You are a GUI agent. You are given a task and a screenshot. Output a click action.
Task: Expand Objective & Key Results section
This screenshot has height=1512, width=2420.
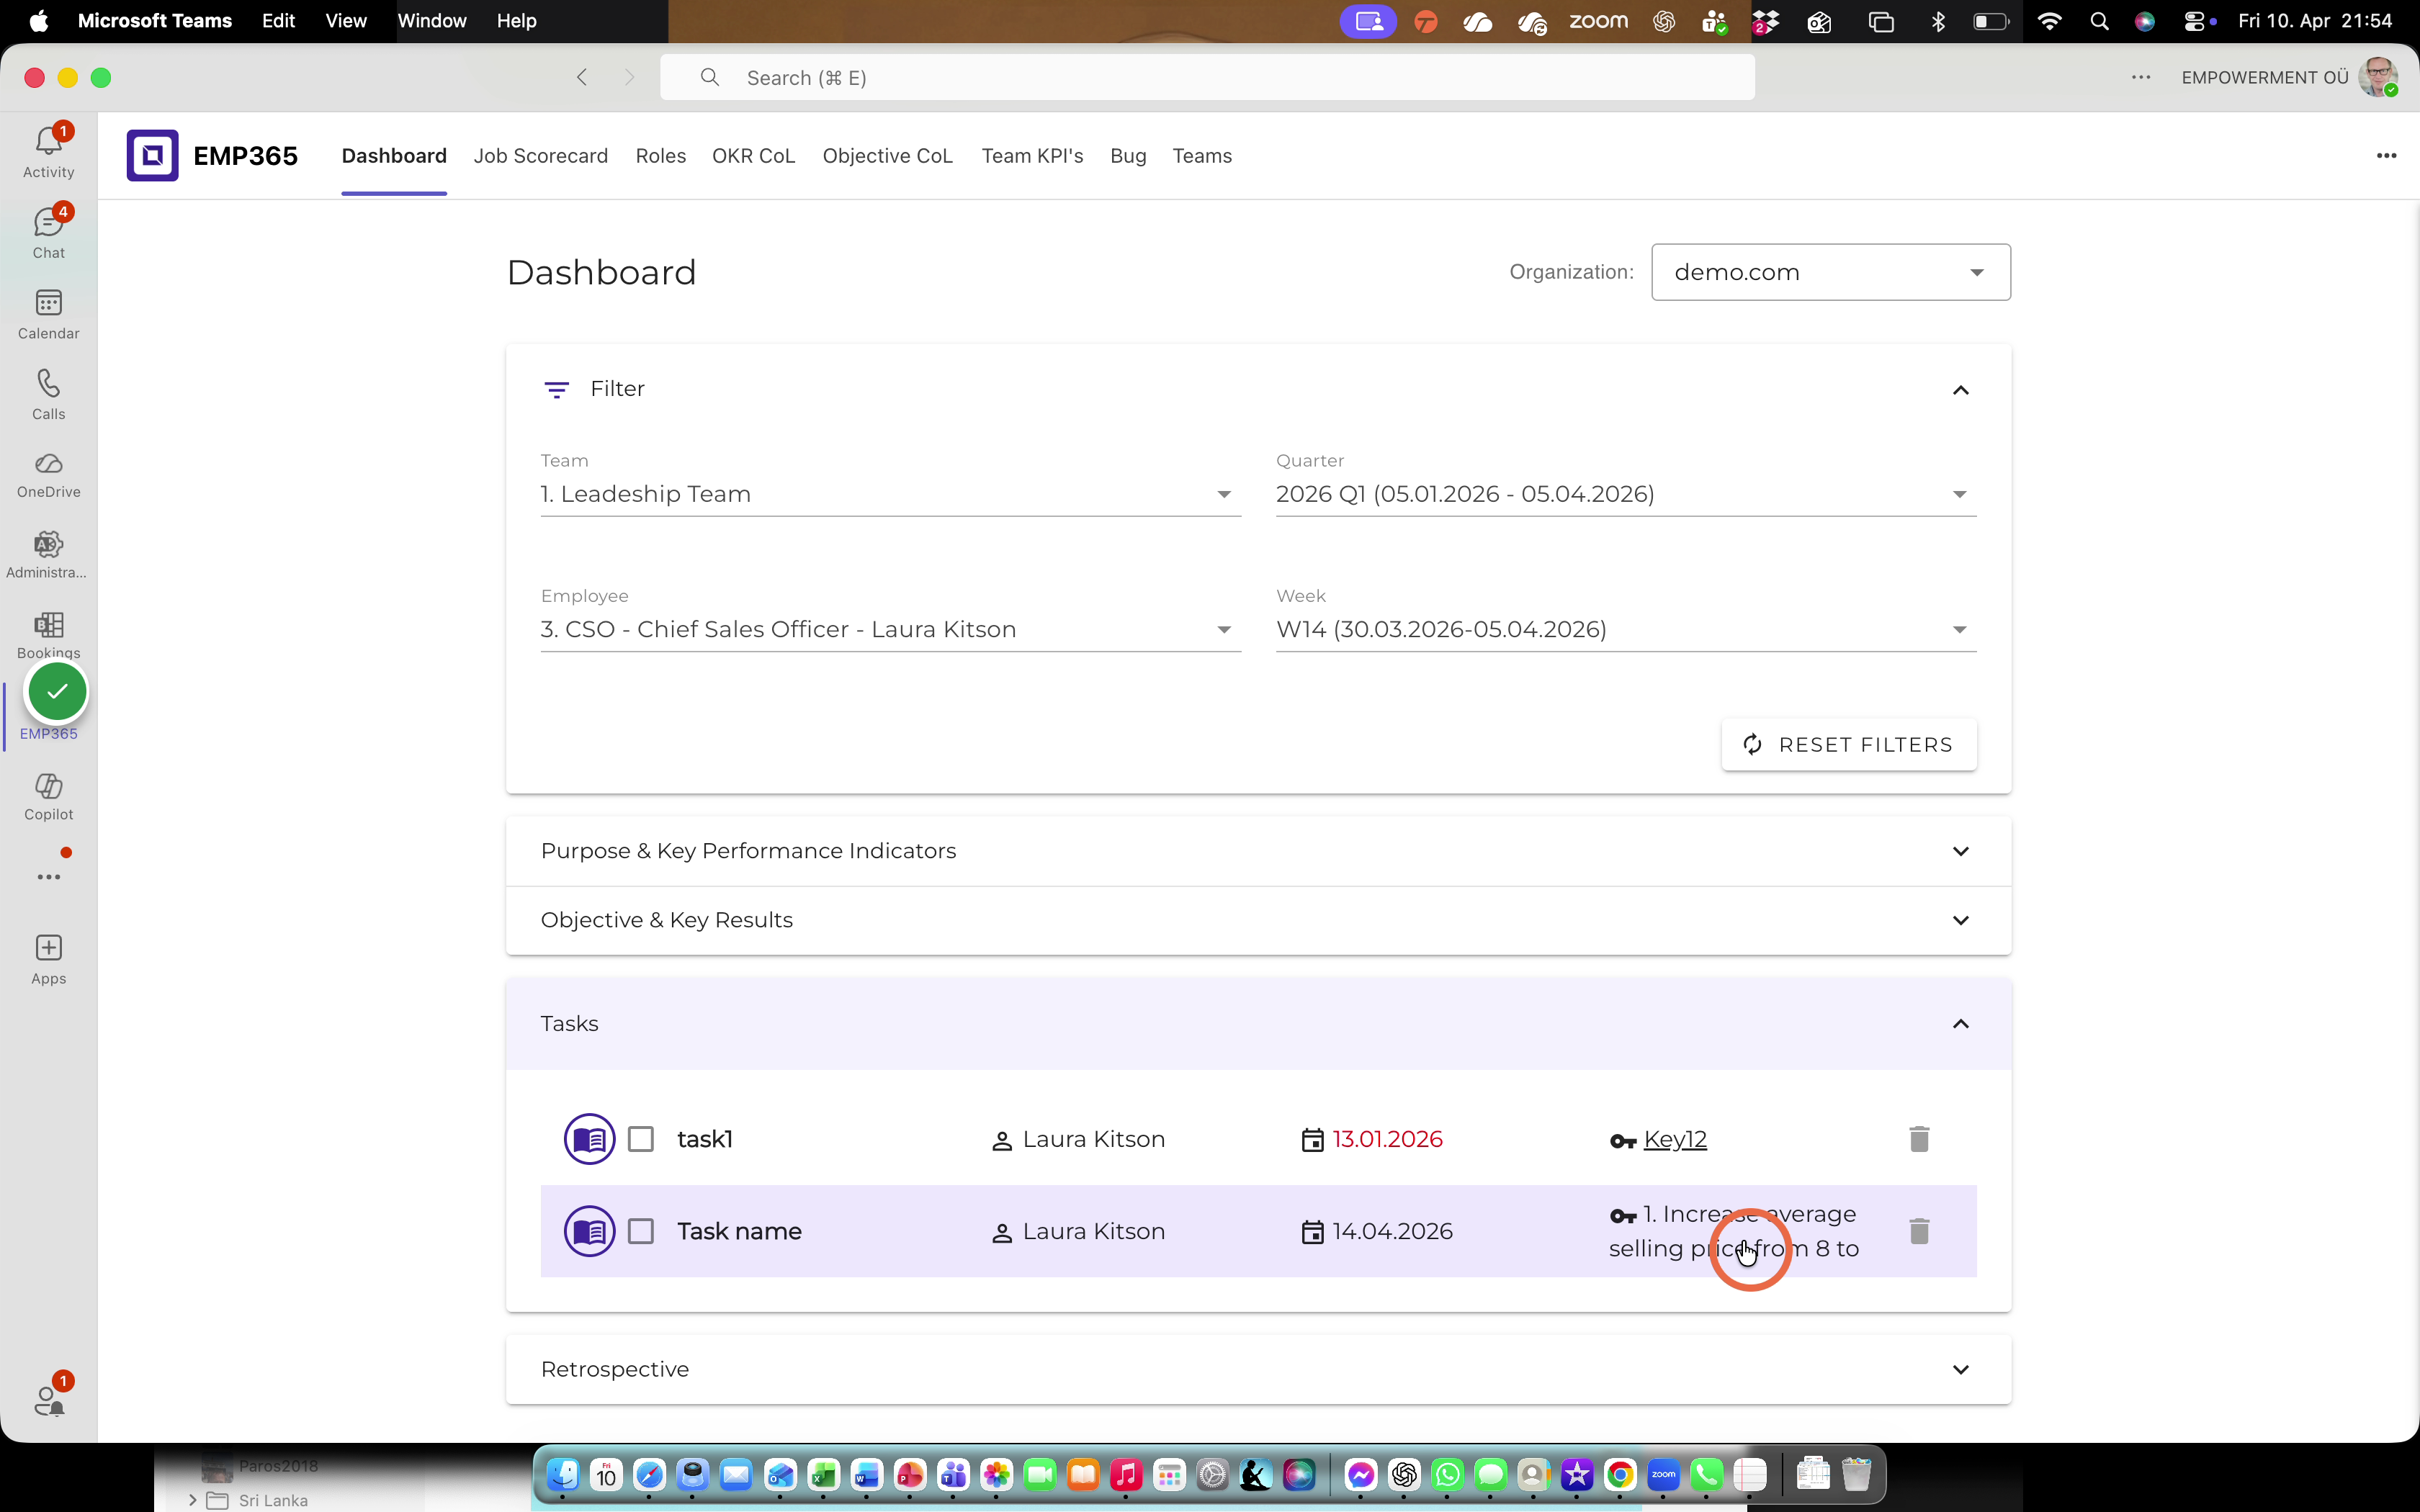pyautogui.click(x=1258, y=920)
